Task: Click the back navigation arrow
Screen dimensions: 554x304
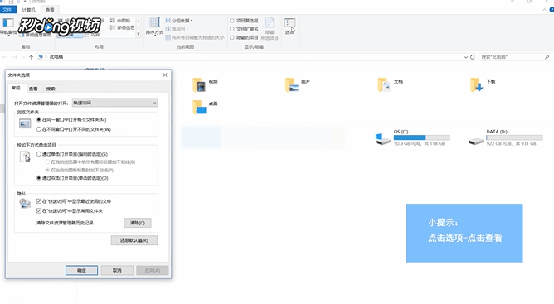Action: [4, 57]
